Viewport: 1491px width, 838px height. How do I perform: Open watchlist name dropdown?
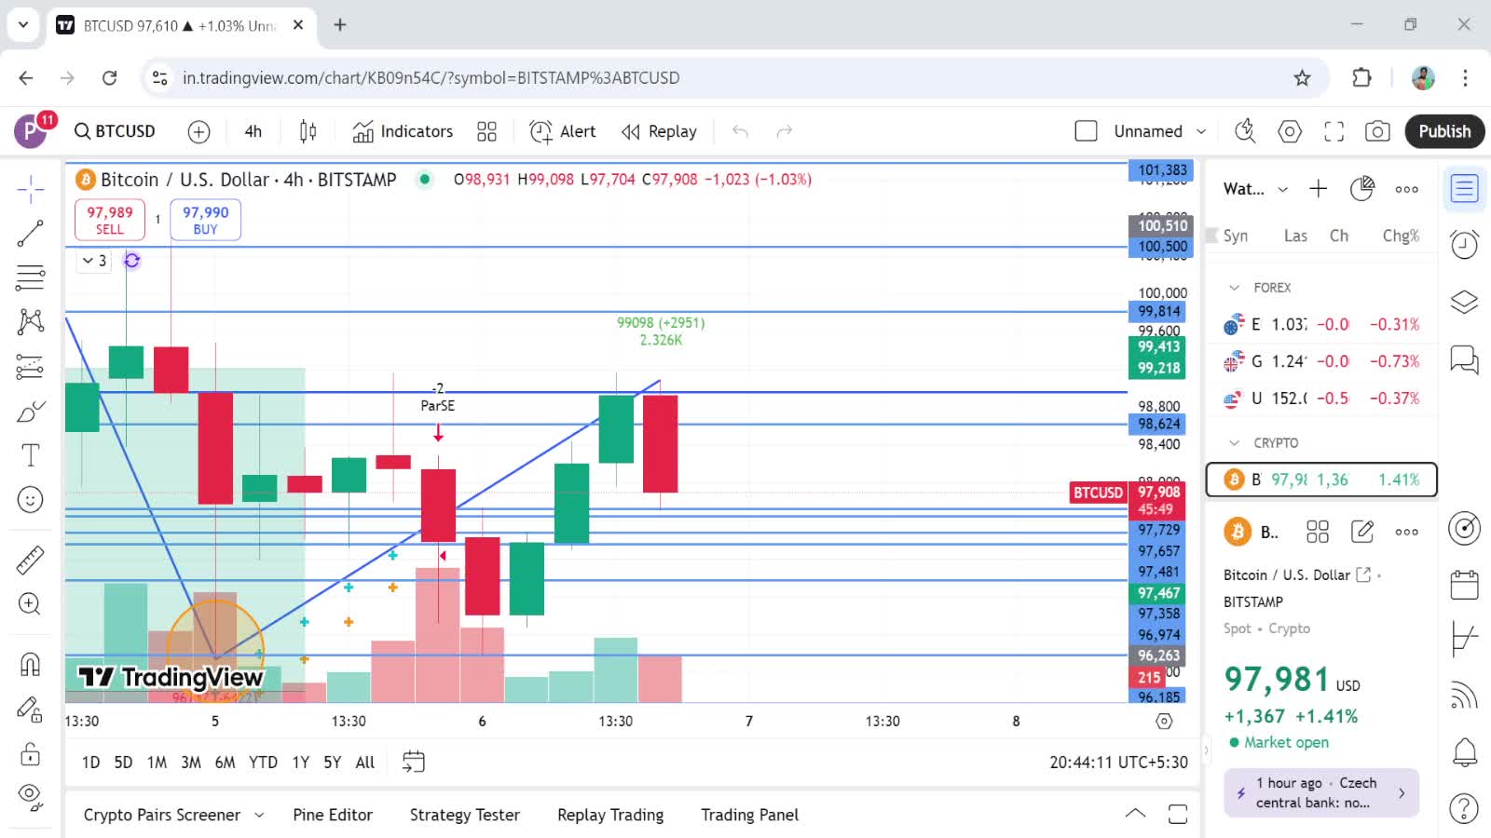point(1255,189)
